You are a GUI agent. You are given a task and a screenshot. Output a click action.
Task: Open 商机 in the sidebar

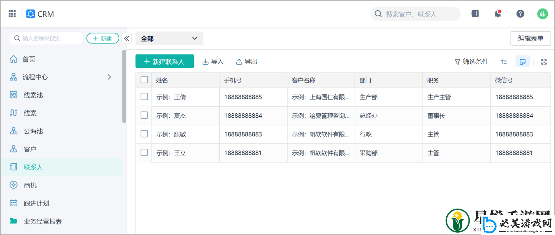30,185
